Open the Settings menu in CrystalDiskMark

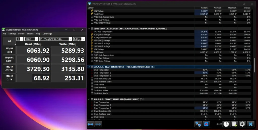(12, 34)
